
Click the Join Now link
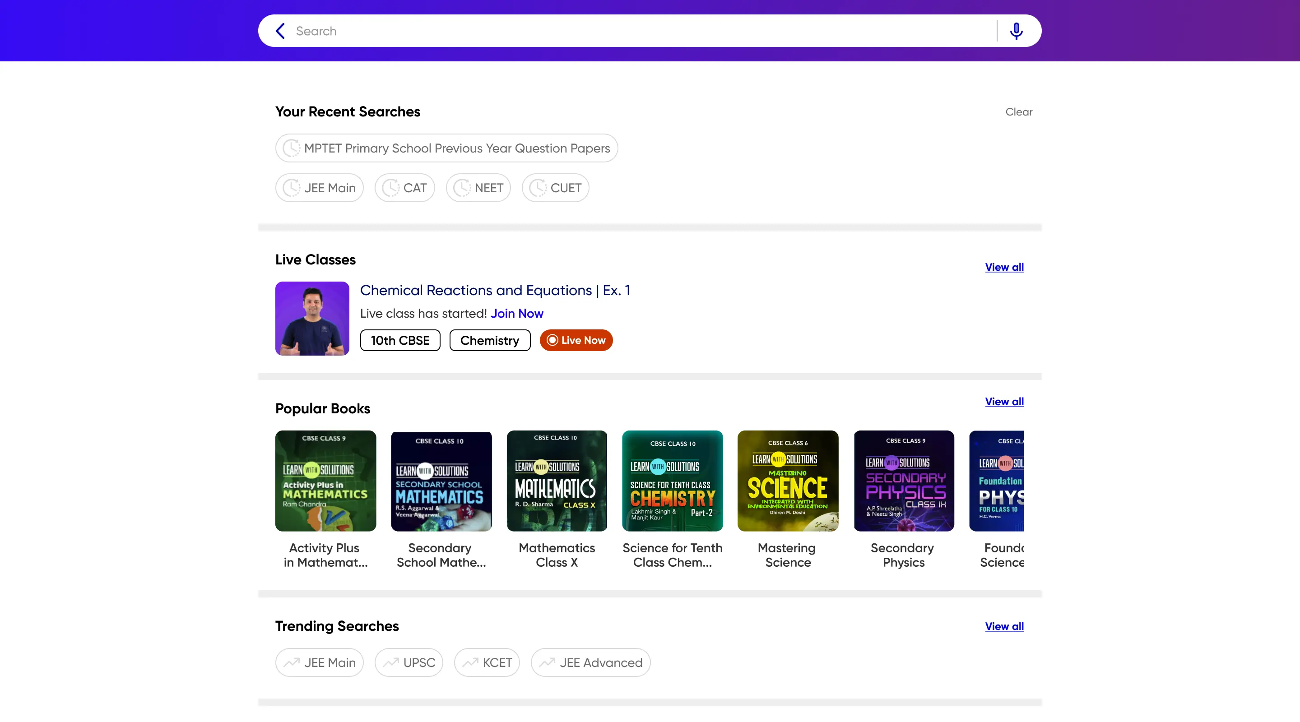(517, 313)
